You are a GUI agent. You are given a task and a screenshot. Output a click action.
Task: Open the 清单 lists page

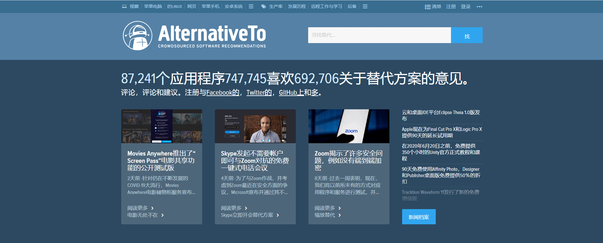click(x=436, y=7)
